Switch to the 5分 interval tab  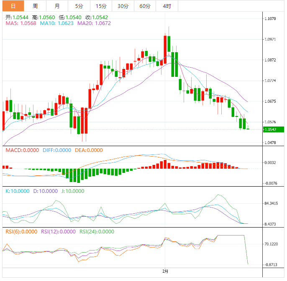pyautogui.click(x=79, y=6)
